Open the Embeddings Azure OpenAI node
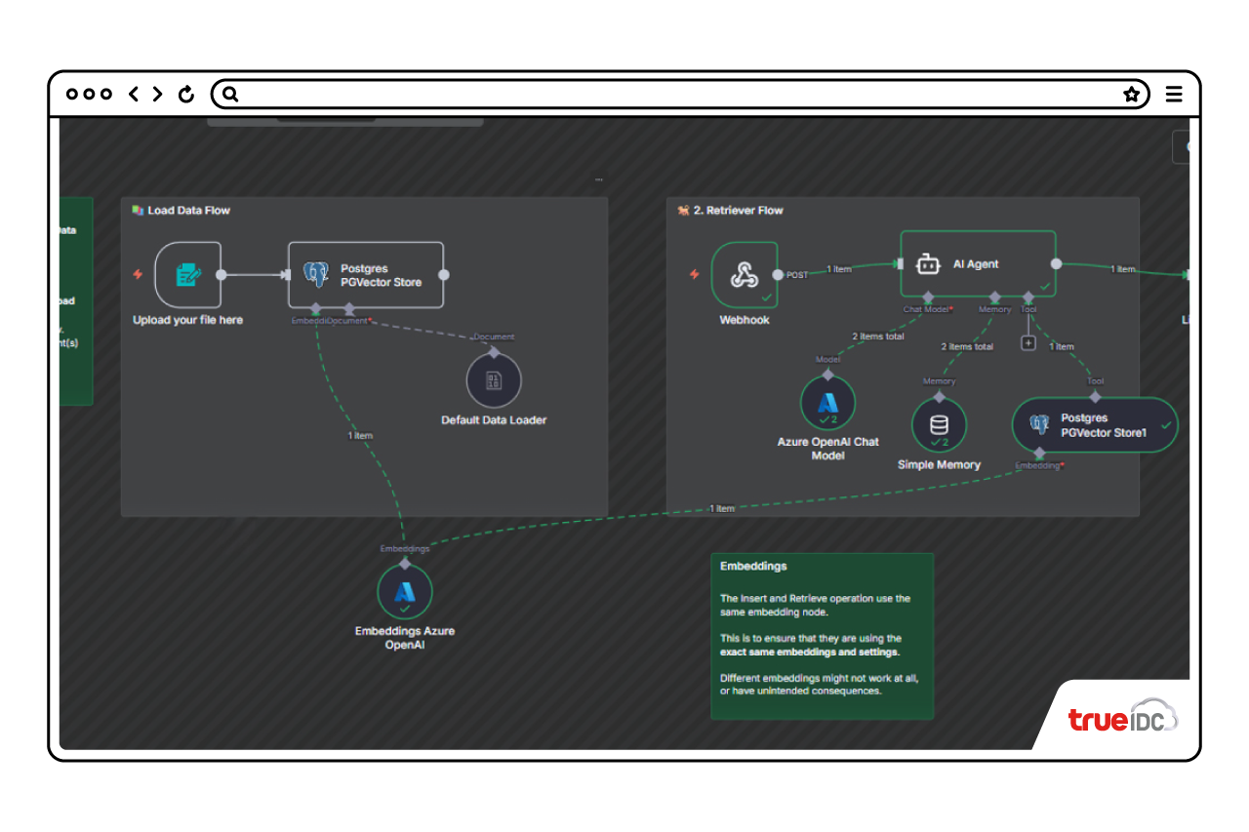Image resolution: width=1249 pixels, height=832 pixels. pos(404,592)
